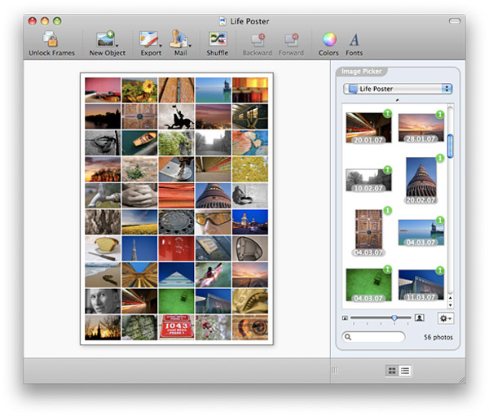Click the thumbnail size slider handle
The width and height of the screenshot is (489, 416).
395,318
